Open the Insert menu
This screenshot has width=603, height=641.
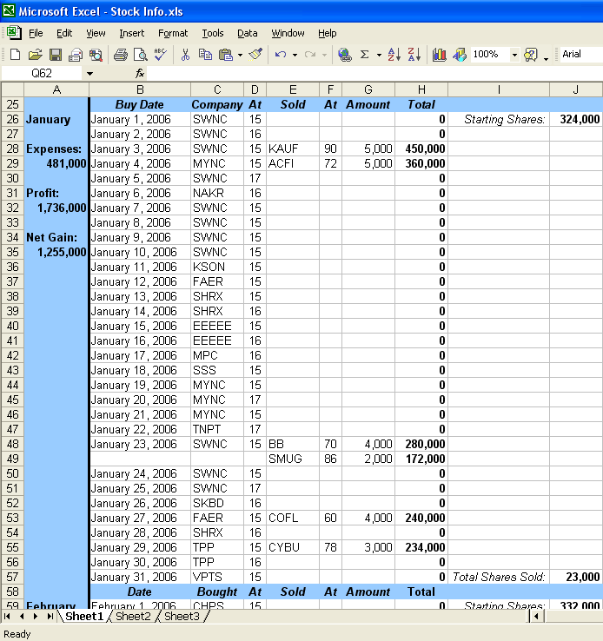[x=132, y=33]
